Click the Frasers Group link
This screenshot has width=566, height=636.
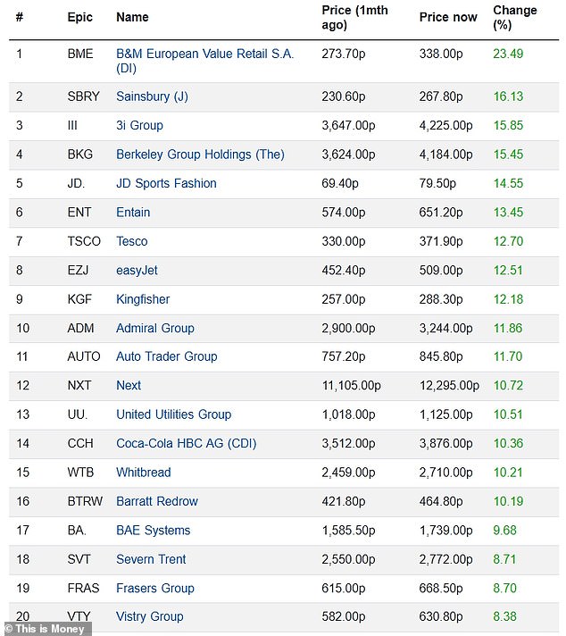point(154,588)
